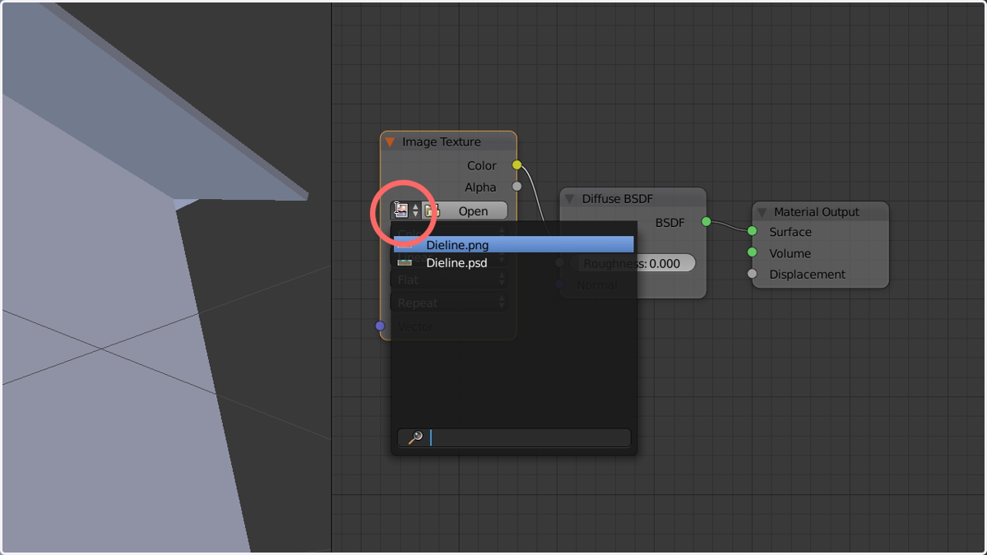Viewport: 987px width, 555px height.
Task: Click the Surface input socket
Action: tap(752, 232)
